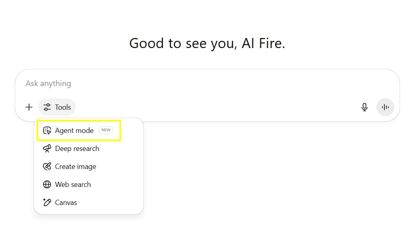Click the NEW badge beside Agent mode
This screenshot has height=233, width=420.
(x=106, y=130)
